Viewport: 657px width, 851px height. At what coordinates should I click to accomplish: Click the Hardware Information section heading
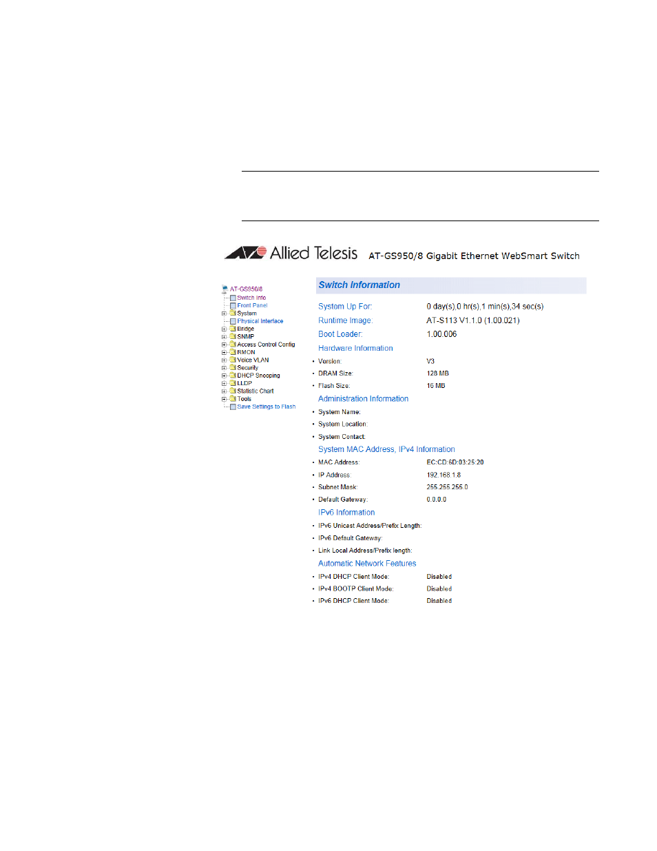point(355,349)
